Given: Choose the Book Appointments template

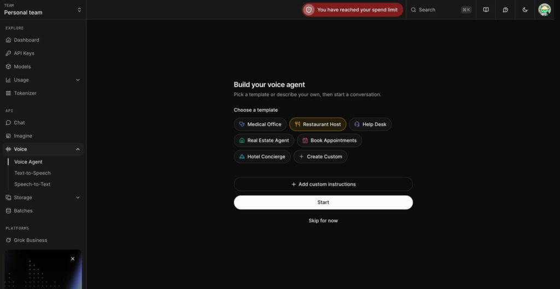Looking at the screenshot, I should [x=329, y=141].
